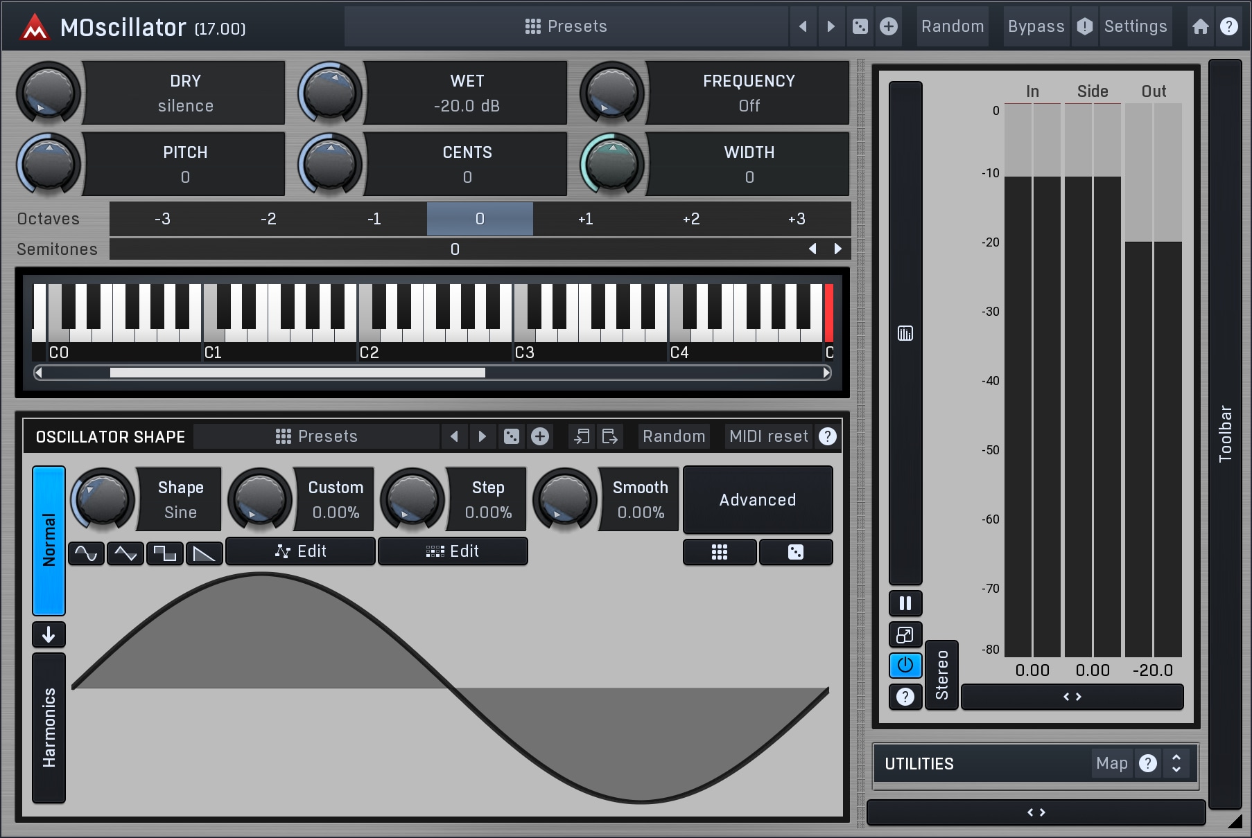Viewport: 1252px width, 838px height.
Task: Open the Oscillator Shape presets list
Action: 317,436
